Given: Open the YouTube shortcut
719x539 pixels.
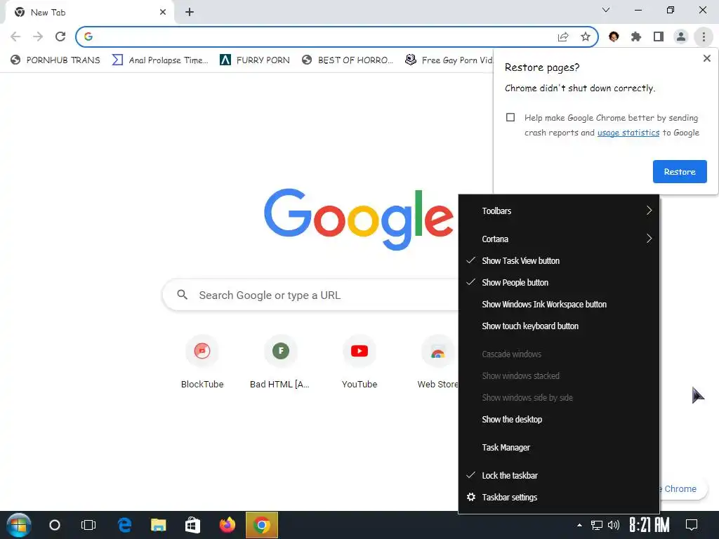Looking at the screenshot, I should [x=359, y=362].
